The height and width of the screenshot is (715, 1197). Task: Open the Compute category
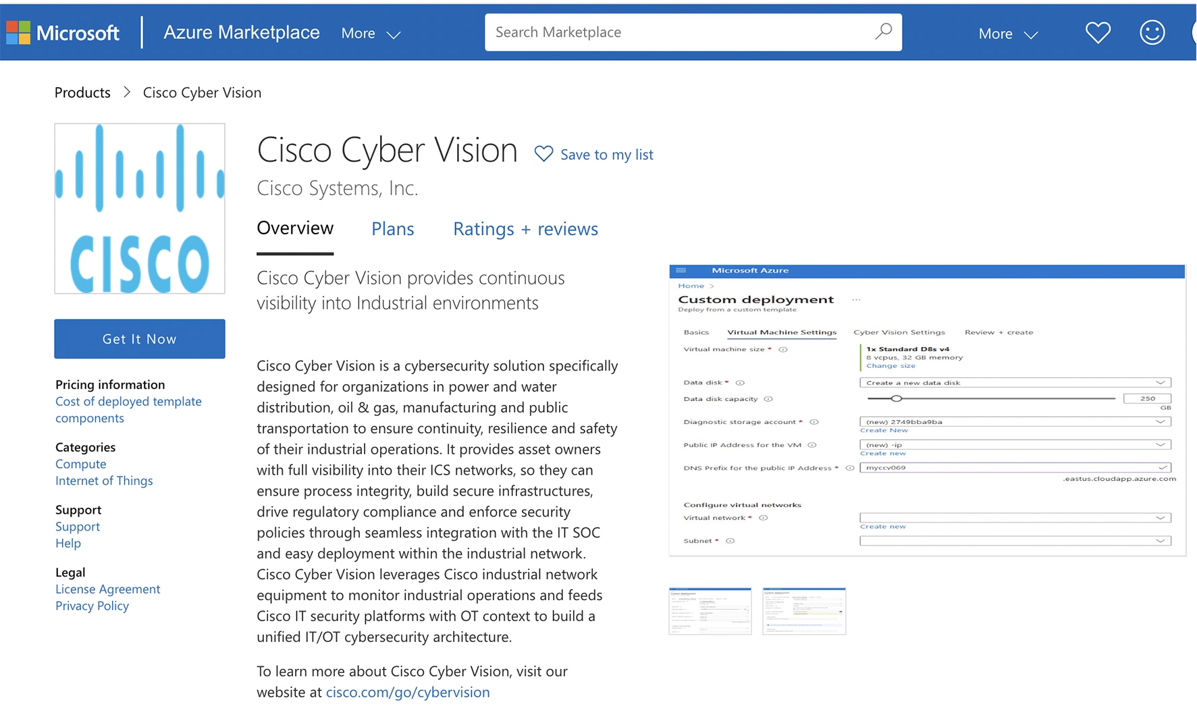pyautogui.click(x=80, y=464)
